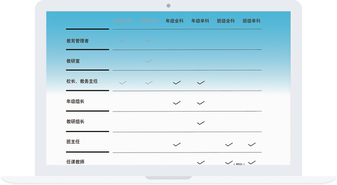The width and height of the screenshot is (337, 185).
Task: Click the 年级组长 年级单科 checkmark
Action: [x=201, y=103]
